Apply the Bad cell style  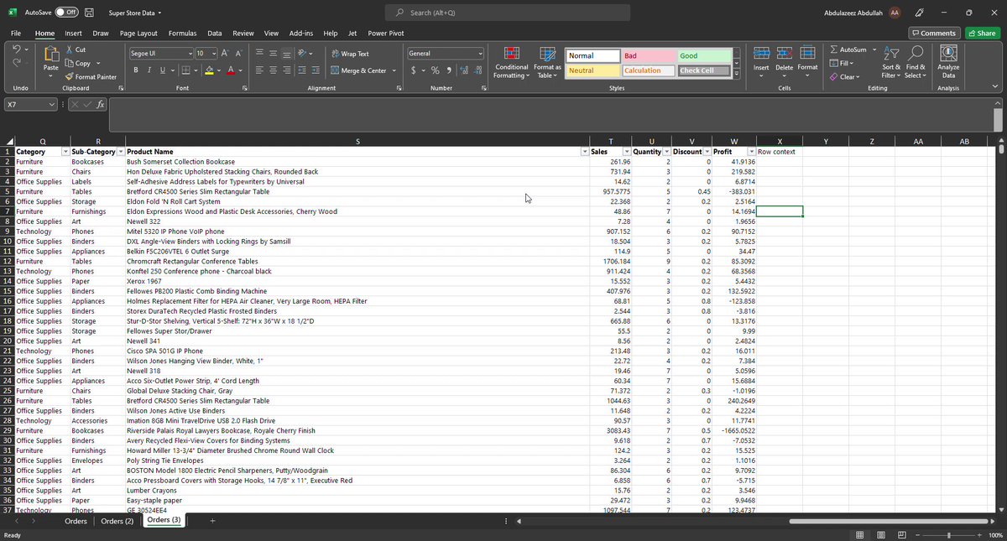click(x=648, y=56)
